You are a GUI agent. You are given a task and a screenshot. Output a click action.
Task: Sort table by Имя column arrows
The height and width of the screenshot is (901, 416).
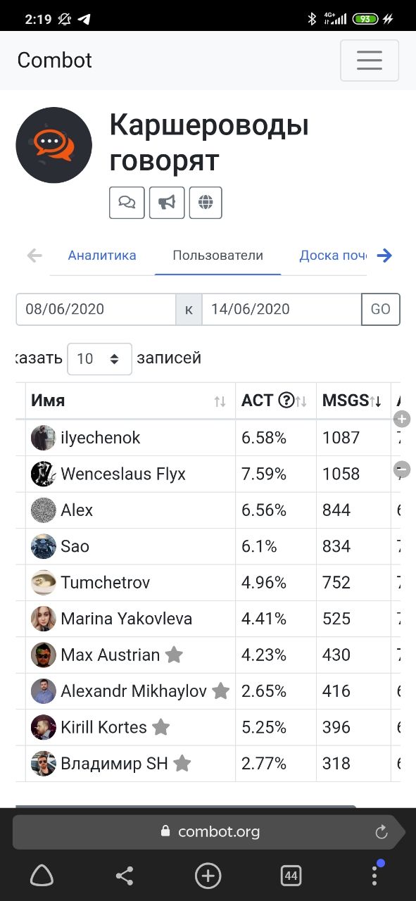(220, 401)
